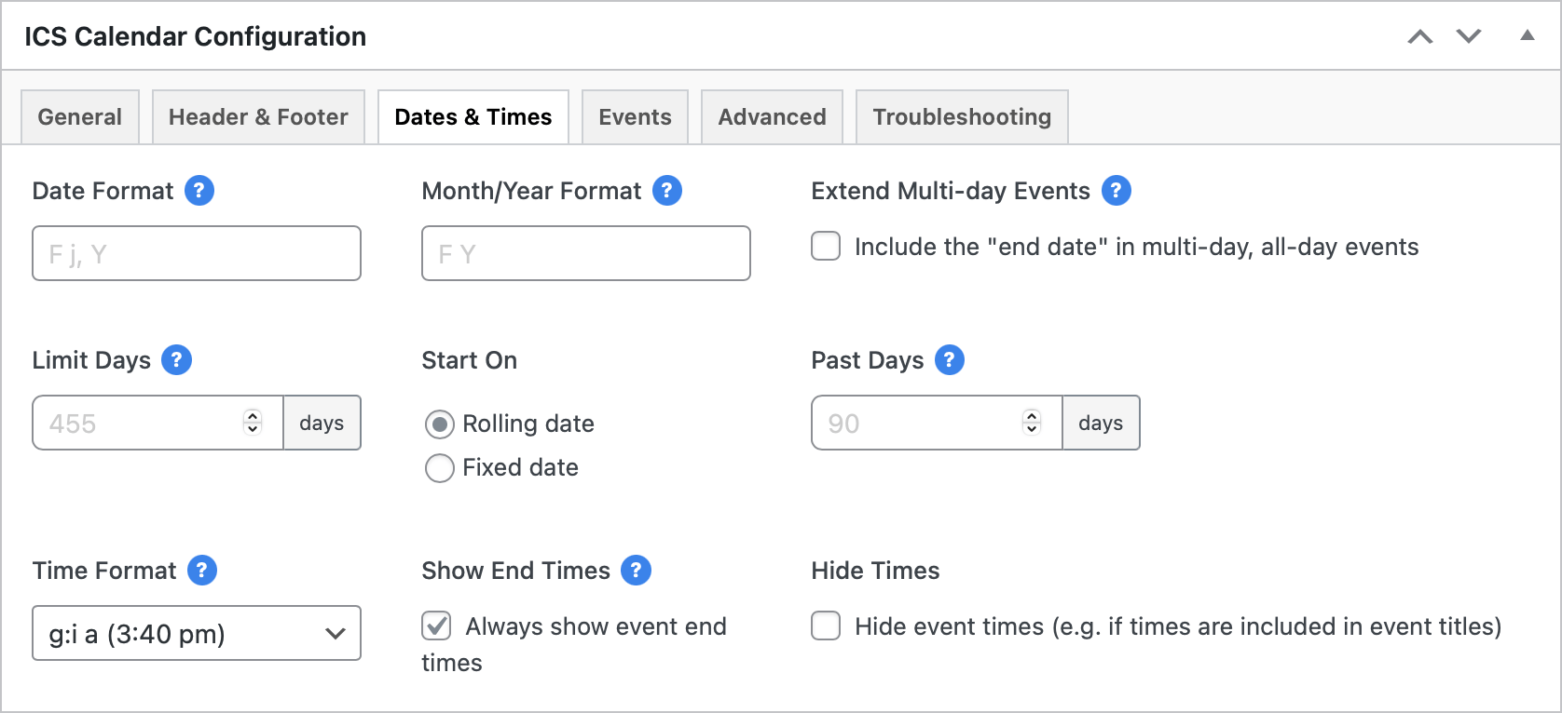Collapse the ICS Calendar Configuration panel
The height and width of the screenshot is (713, 1562).
(x=1527, y=35)
